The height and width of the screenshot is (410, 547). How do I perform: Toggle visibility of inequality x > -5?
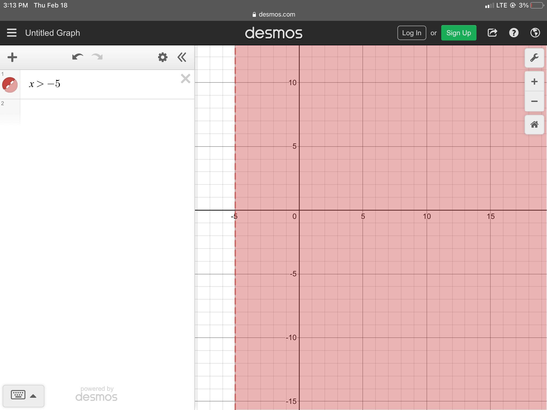point(10,85)
